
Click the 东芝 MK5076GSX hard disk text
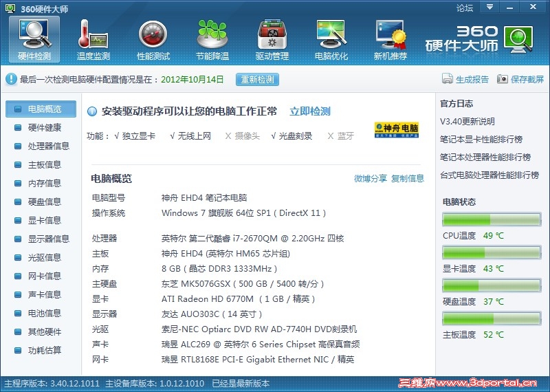243,284
